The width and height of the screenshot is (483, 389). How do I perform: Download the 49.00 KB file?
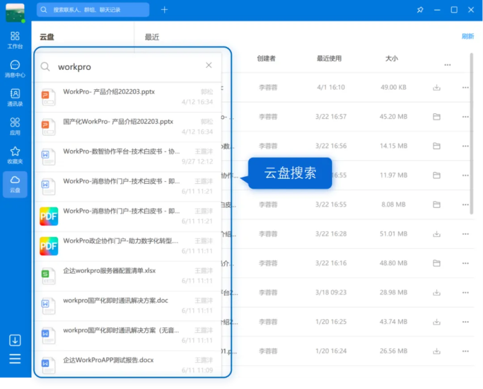pyautogui.click(x=437, y=88)
